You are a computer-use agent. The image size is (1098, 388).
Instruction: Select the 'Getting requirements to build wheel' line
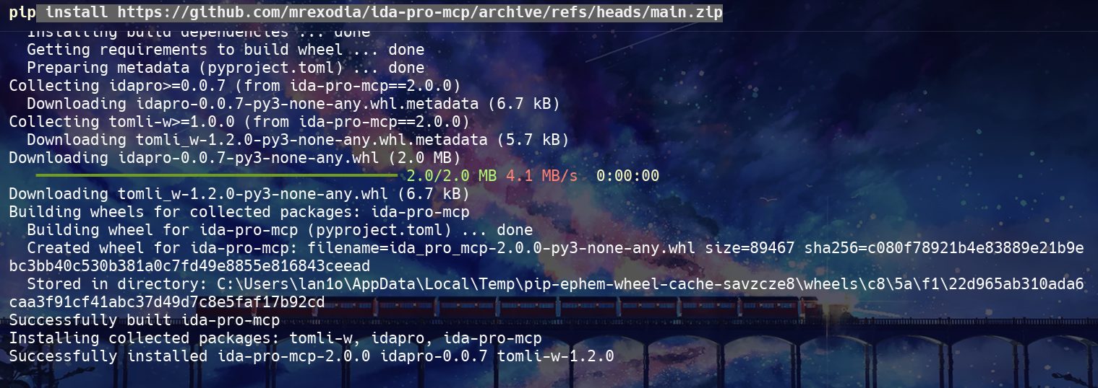[225, 50]
